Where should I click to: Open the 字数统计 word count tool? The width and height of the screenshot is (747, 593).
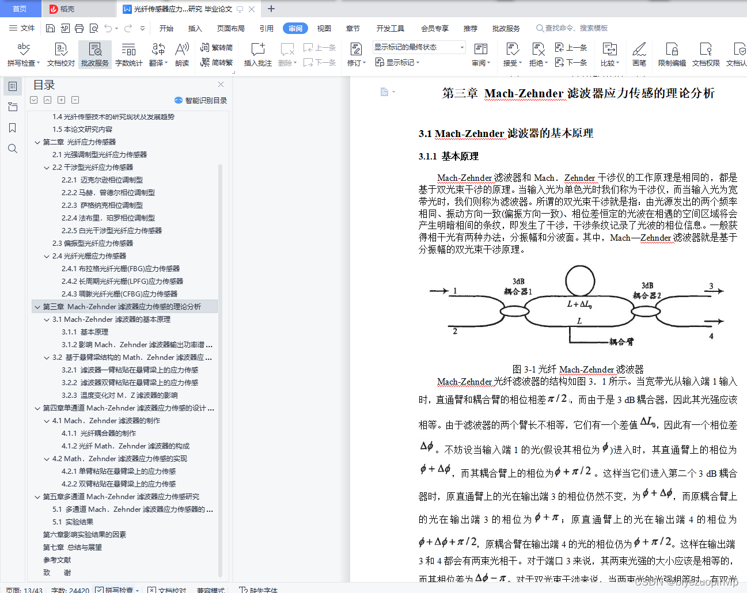(x=128, y=55)
